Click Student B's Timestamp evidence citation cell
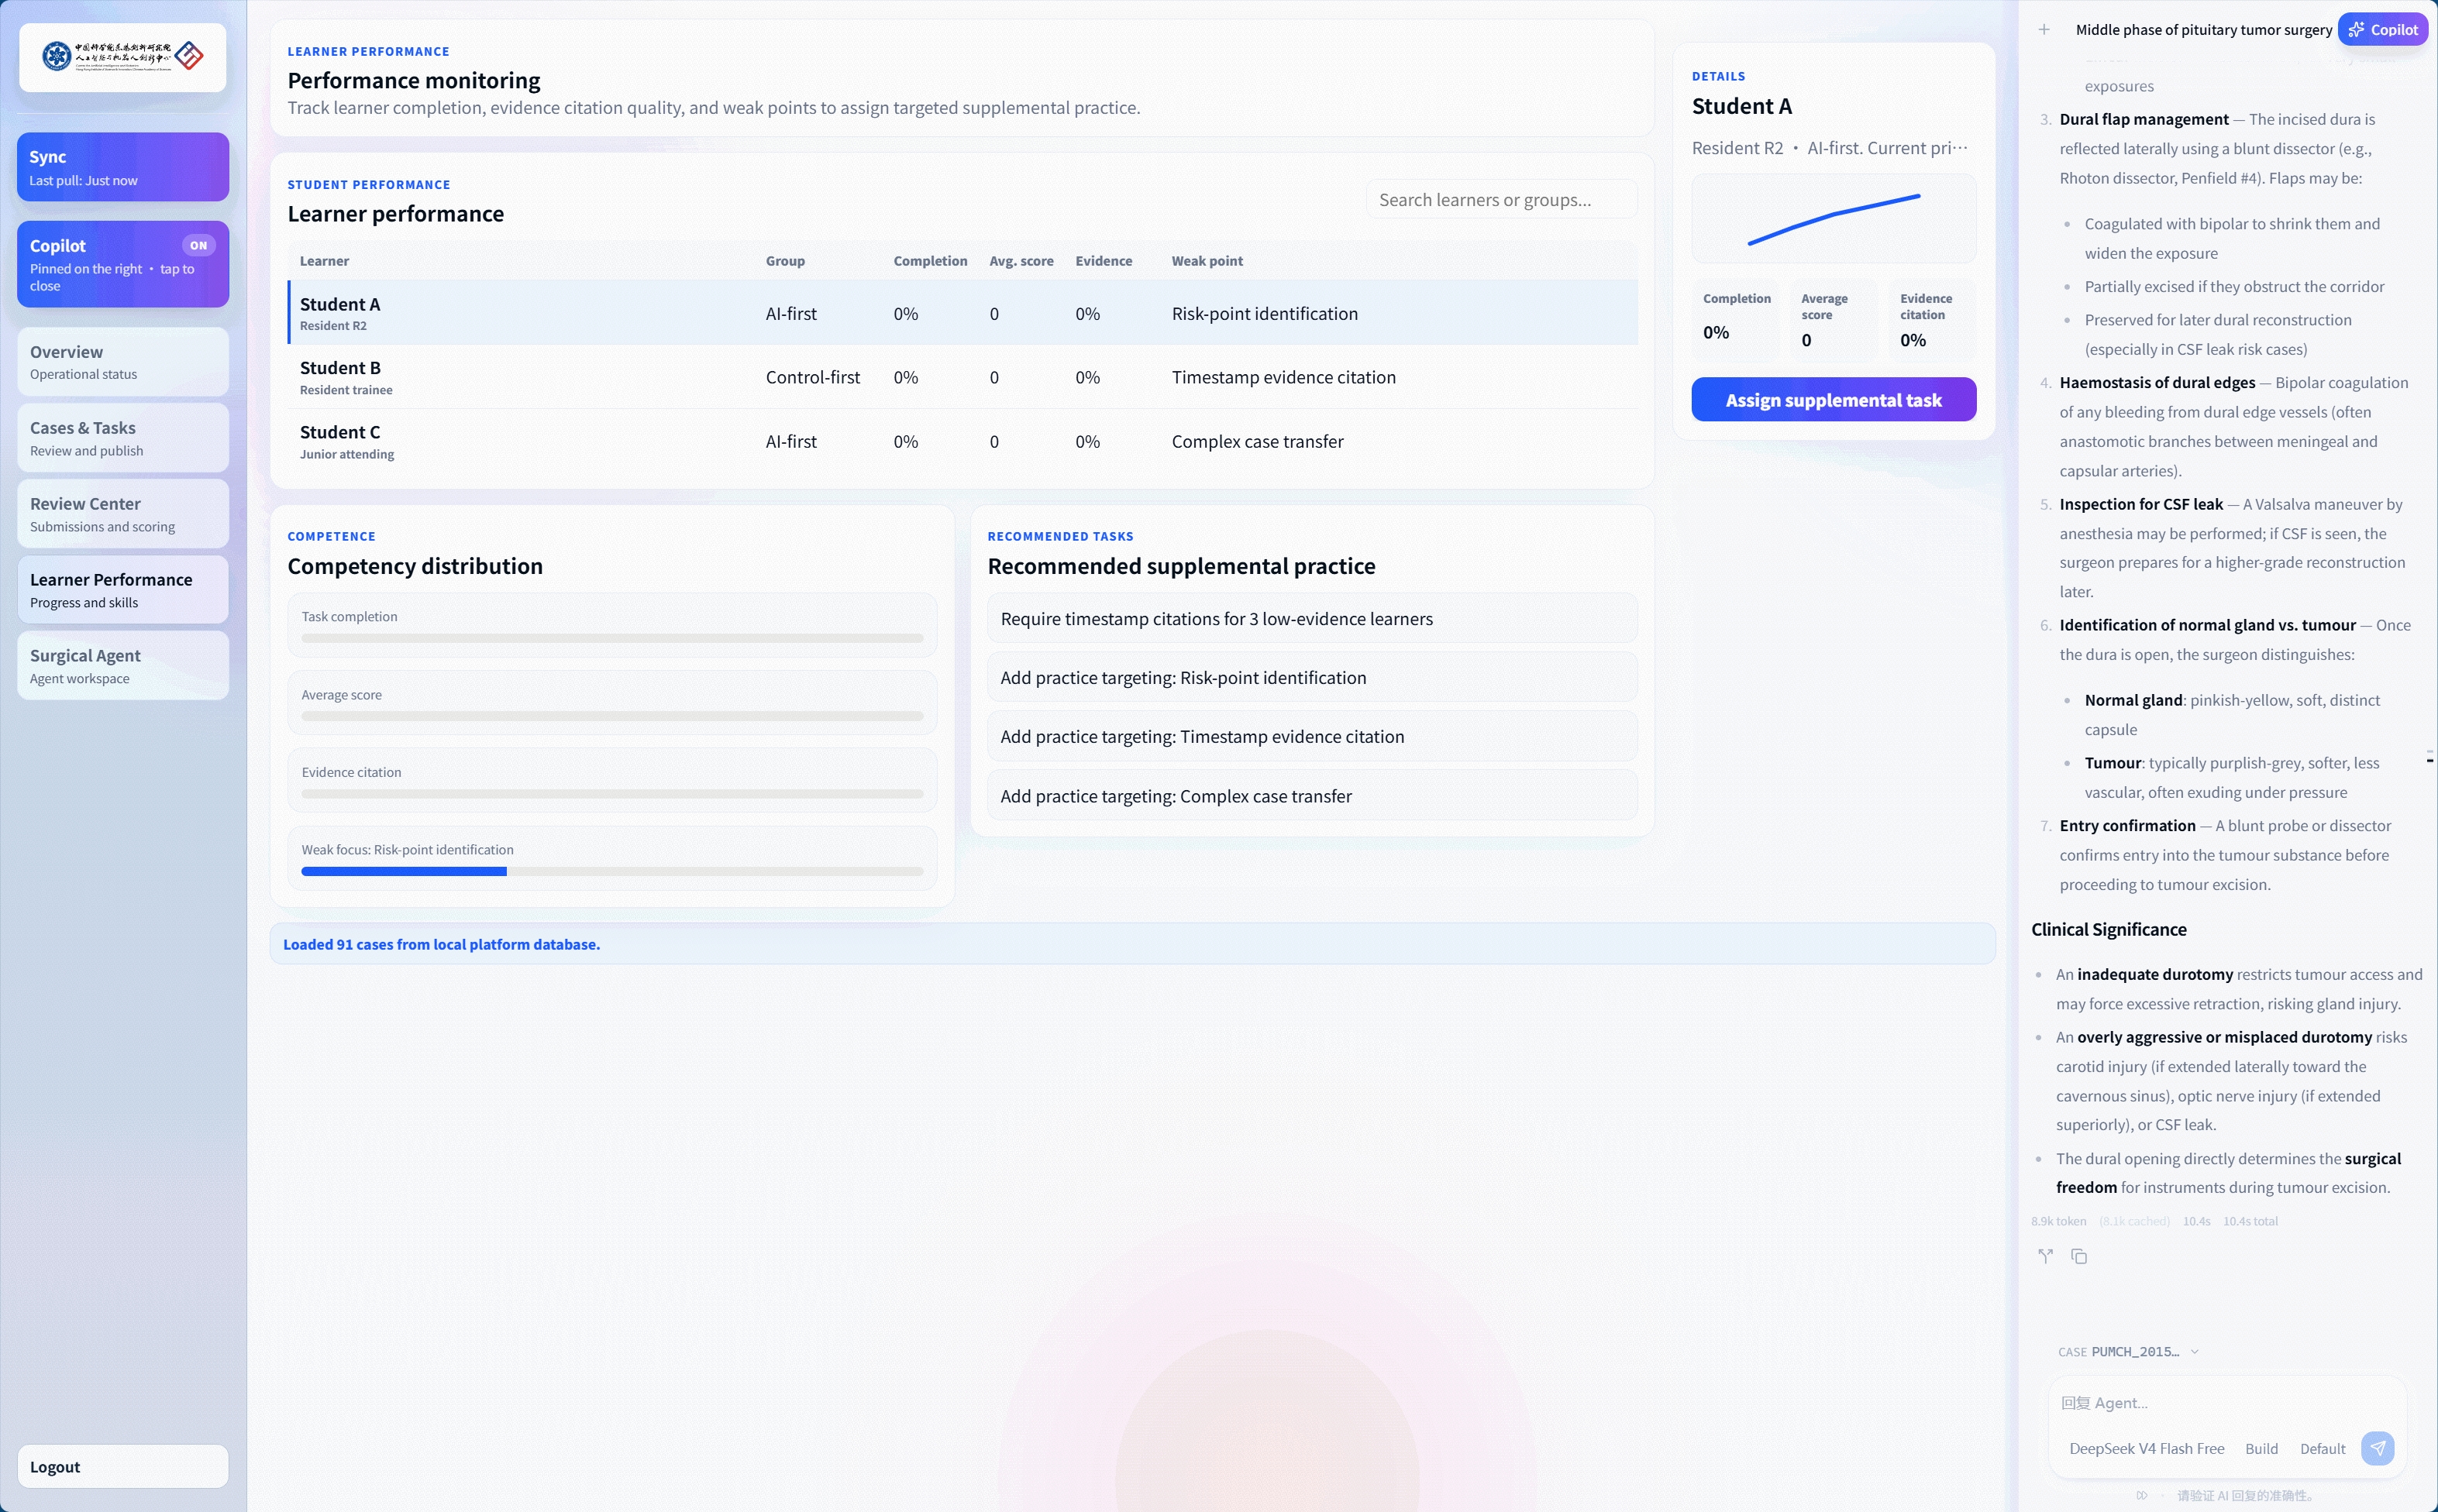Viewport: 2438px width, 1512px height. (1283, 377)
